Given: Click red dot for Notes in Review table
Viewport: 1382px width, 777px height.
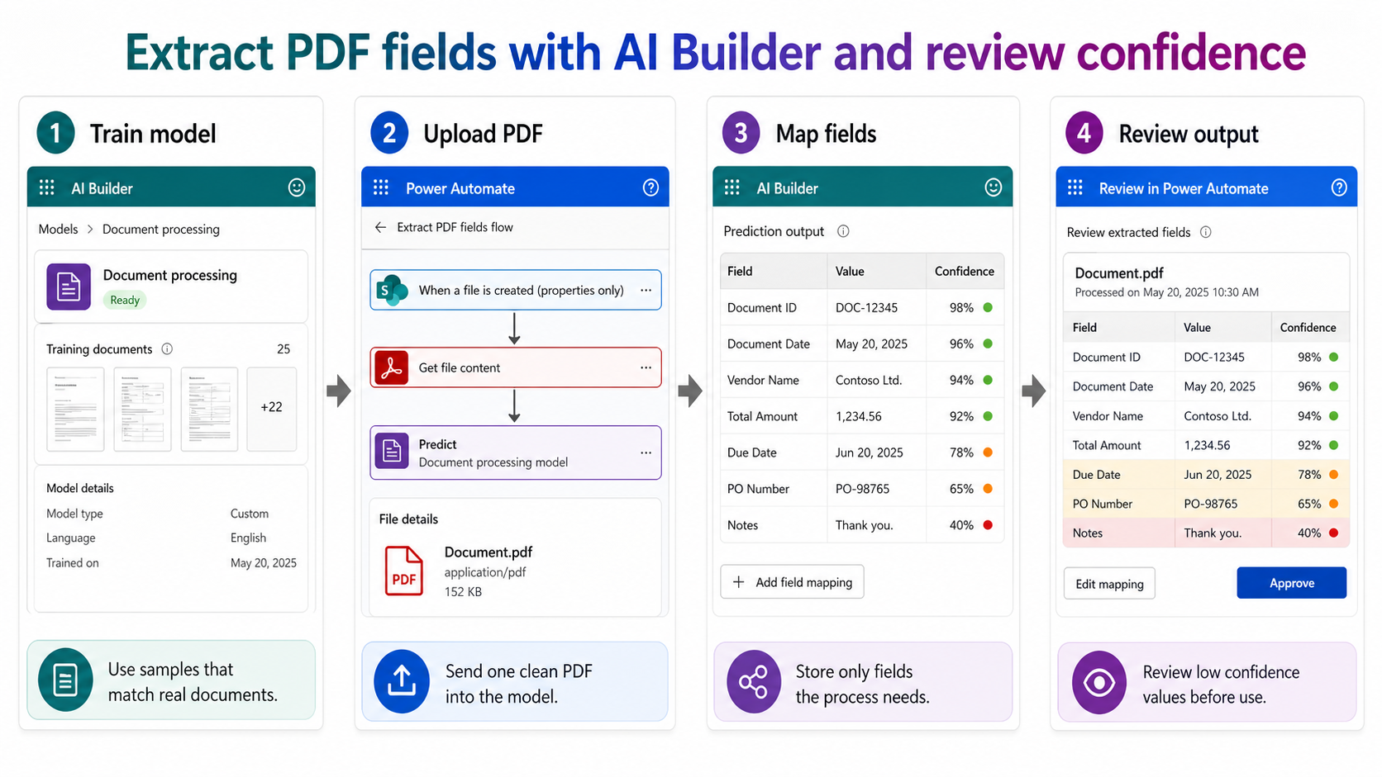Looking at the screenshot, I should pyautogui.click(x=1333, y=533).
